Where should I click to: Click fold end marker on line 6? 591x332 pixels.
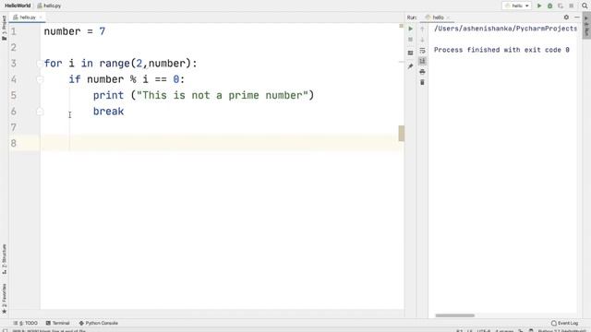pos(40,112)
